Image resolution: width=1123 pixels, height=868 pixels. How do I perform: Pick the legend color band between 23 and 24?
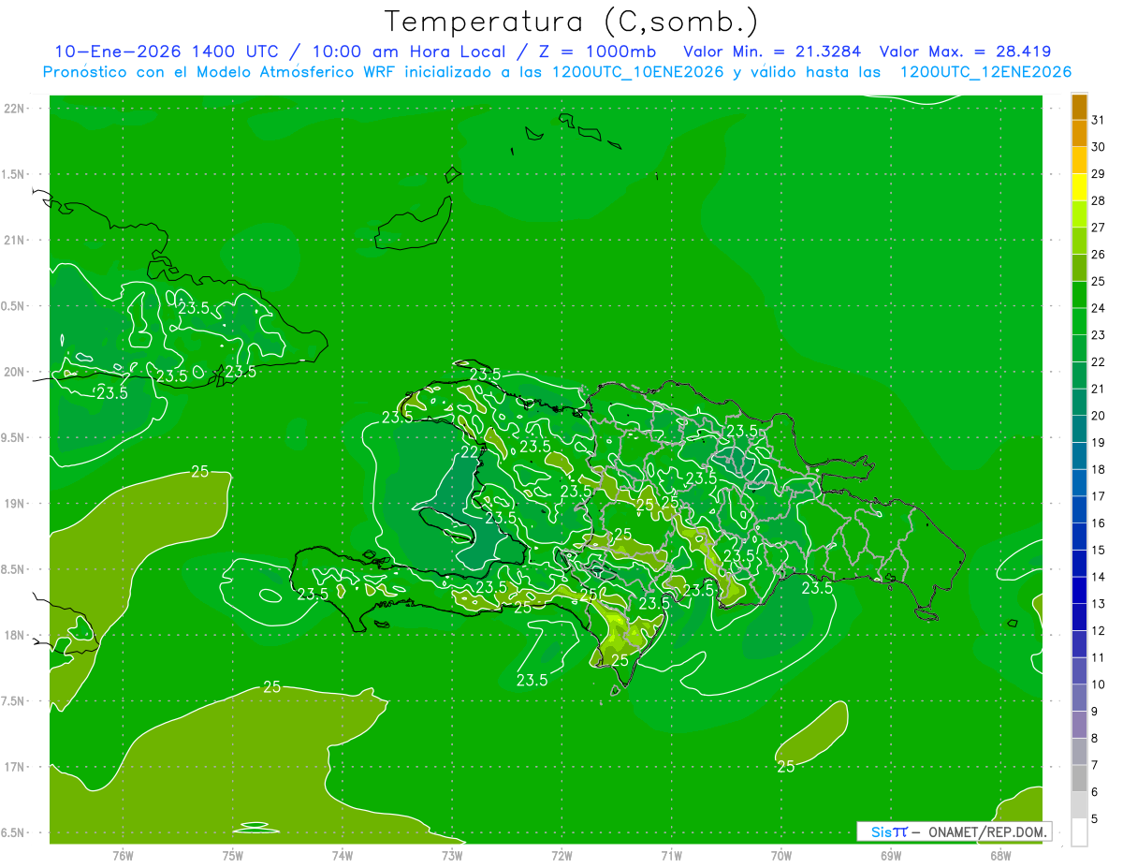pyautogui.click(x=1079, y=322)
